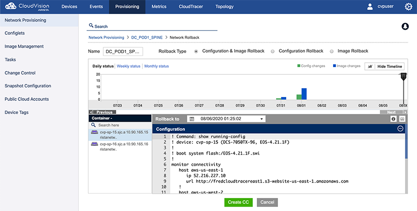This screenshot has height=211, width=417.
Task: Open DC_POD1_SPINE breadcrumb link
Action: pos(147,38)
